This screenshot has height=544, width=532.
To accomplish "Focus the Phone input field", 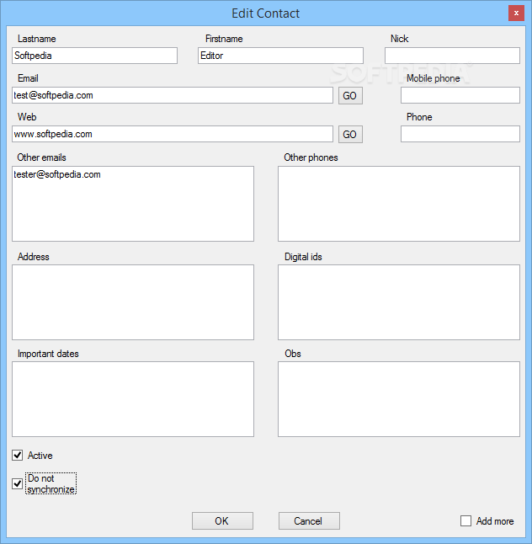I will 460,134.
